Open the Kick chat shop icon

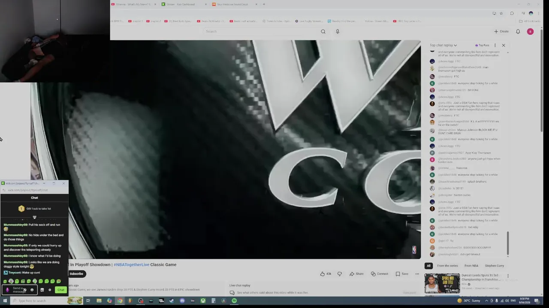pos(42,290)
